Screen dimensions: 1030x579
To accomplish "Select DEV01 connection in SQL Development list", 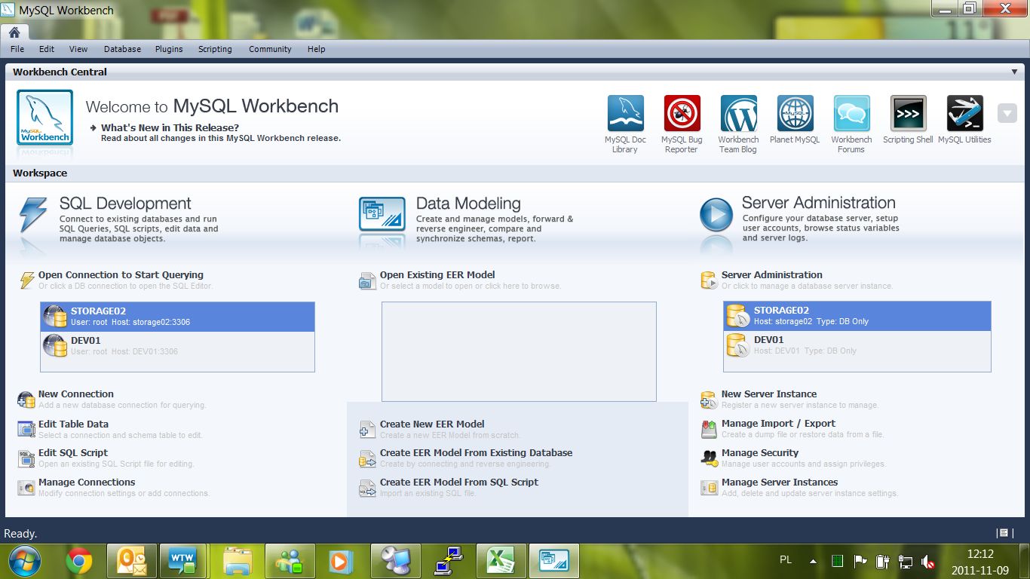I will tap(177, 346).
